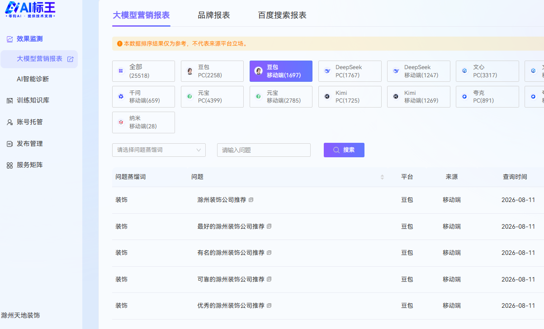This screenshot has height=329, width=544.
Task: Click the Kimi 移动端 logo icon
Action: (396, 97)
